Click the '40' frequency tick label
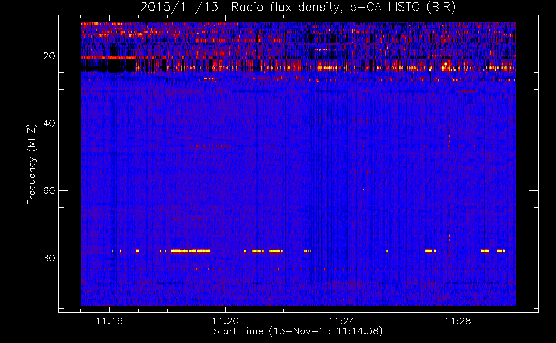Viewport: 556px width, 343px height. pos(49,123)
